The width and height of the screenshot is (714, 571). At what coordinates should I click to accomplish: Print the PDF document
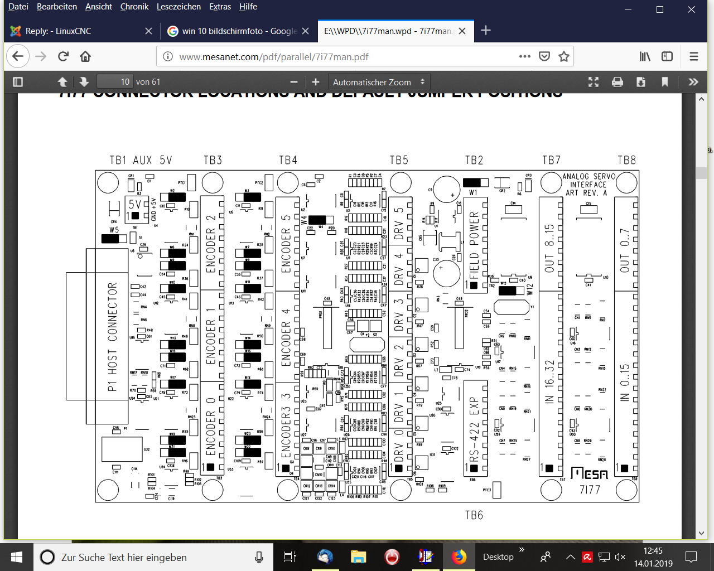point(617,82)
